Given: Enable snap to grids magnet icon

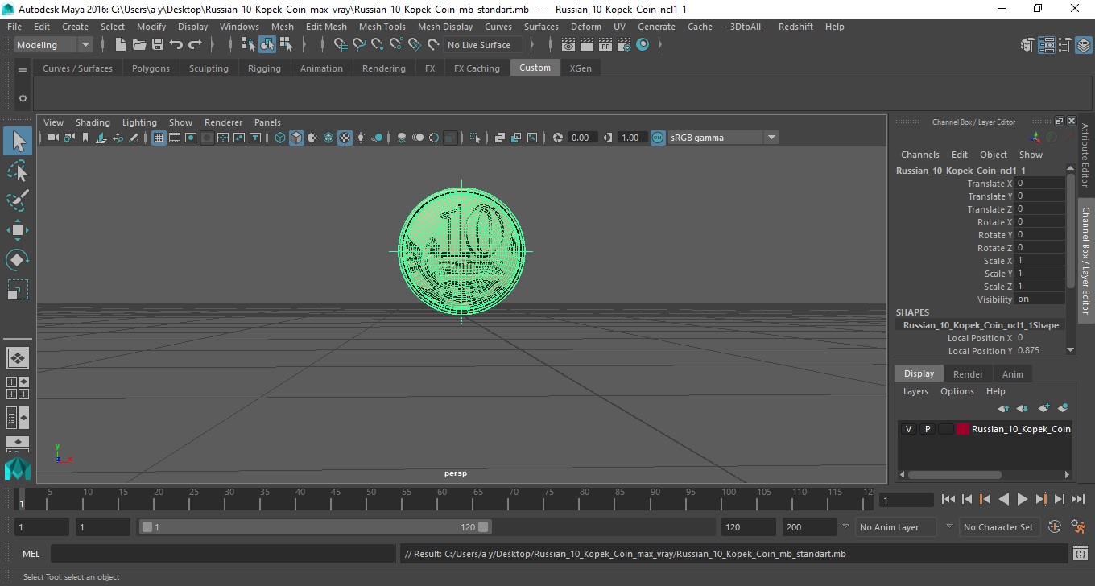Looking at the screenshot, I should (x=341, y=45).
